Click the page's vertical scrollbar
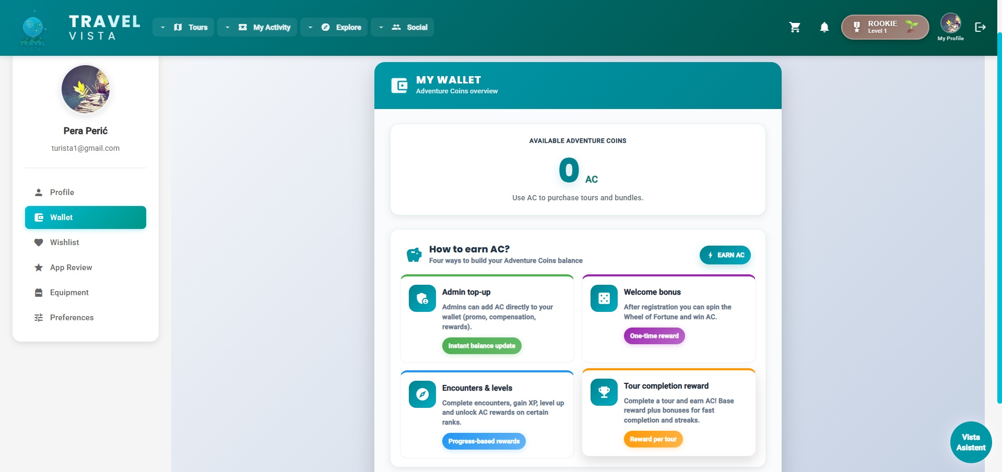Viewport: 1002px width, 472px height. coord(999,219)
